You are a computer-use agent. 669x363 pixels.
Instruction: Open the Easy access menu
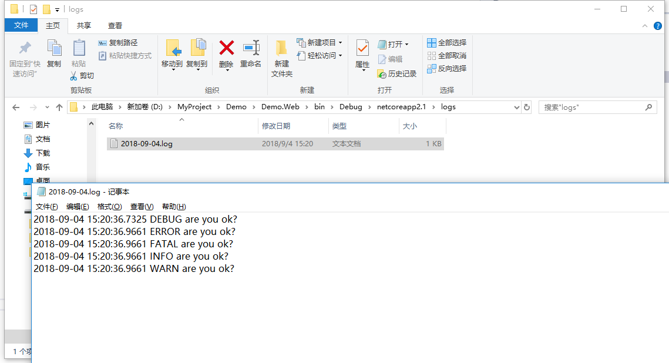320,55
